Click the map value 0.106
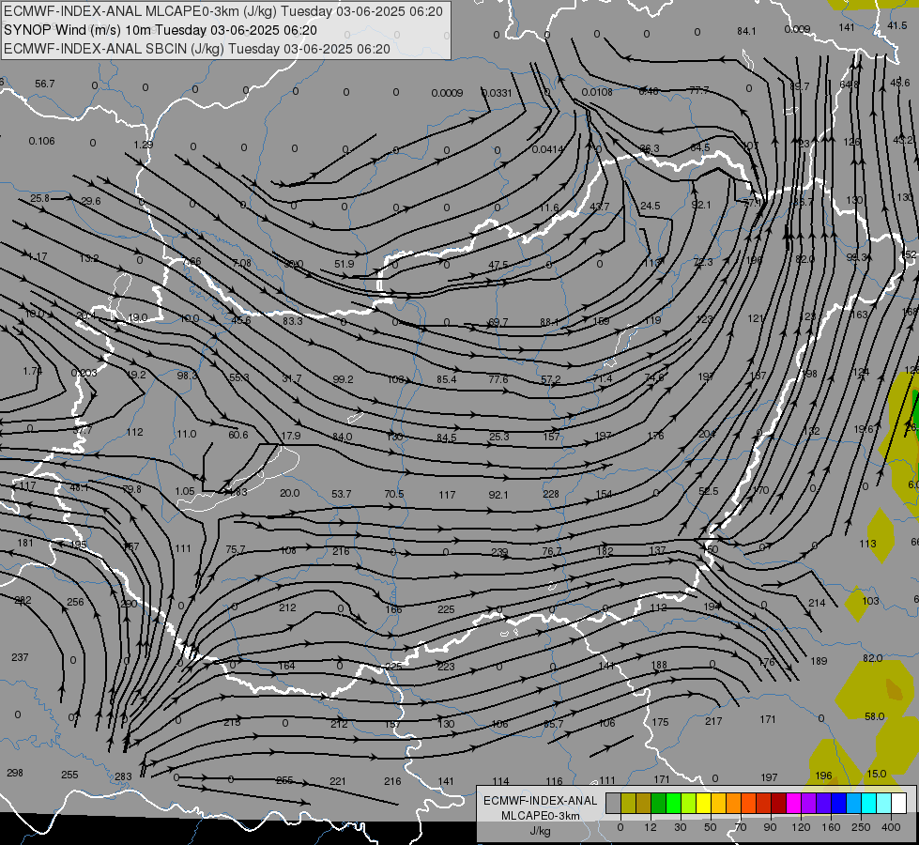Image resolution: width=919 pixels, height=845 pixels. pos(41,141)
